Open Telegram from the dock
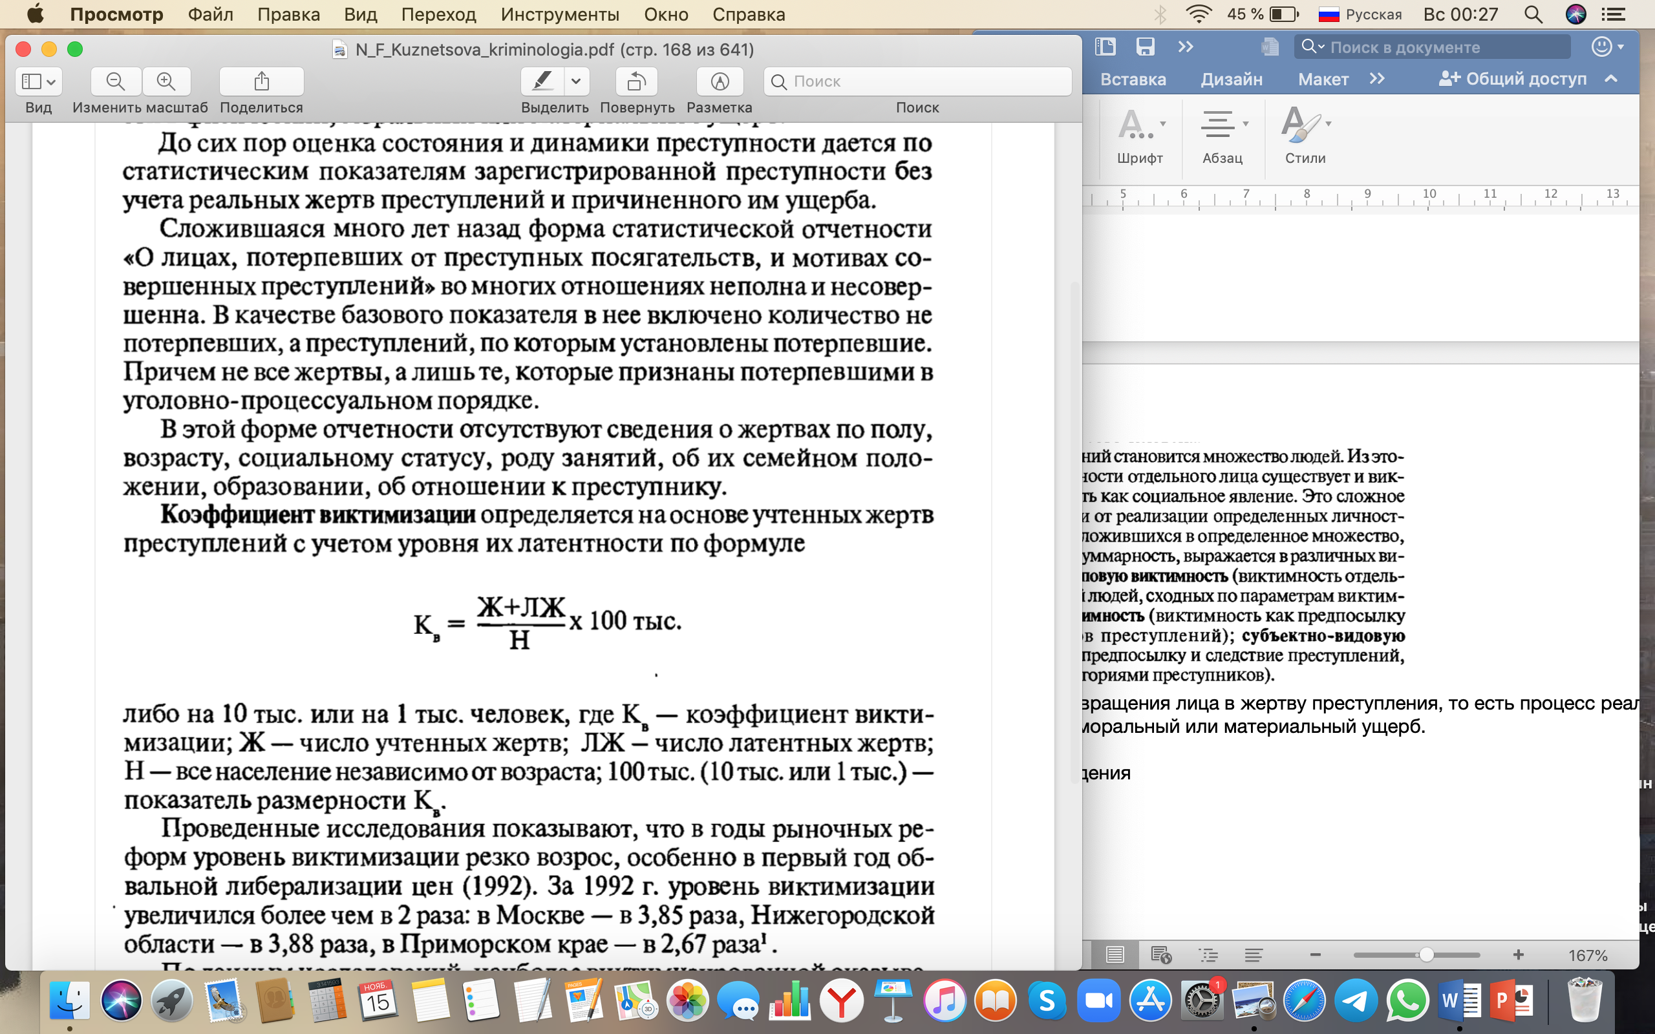This screenshot has height=1034, width=1655. [1356, 1000]
